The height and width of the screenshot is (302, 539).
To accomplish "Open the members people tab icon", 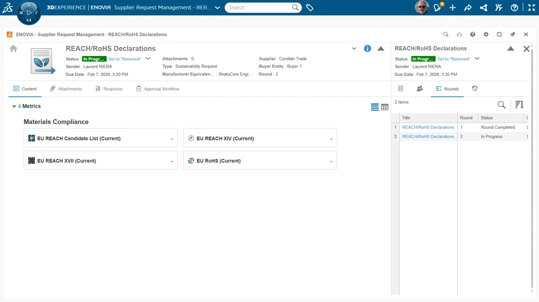I will pyautogui.click(x=420, y=89).
